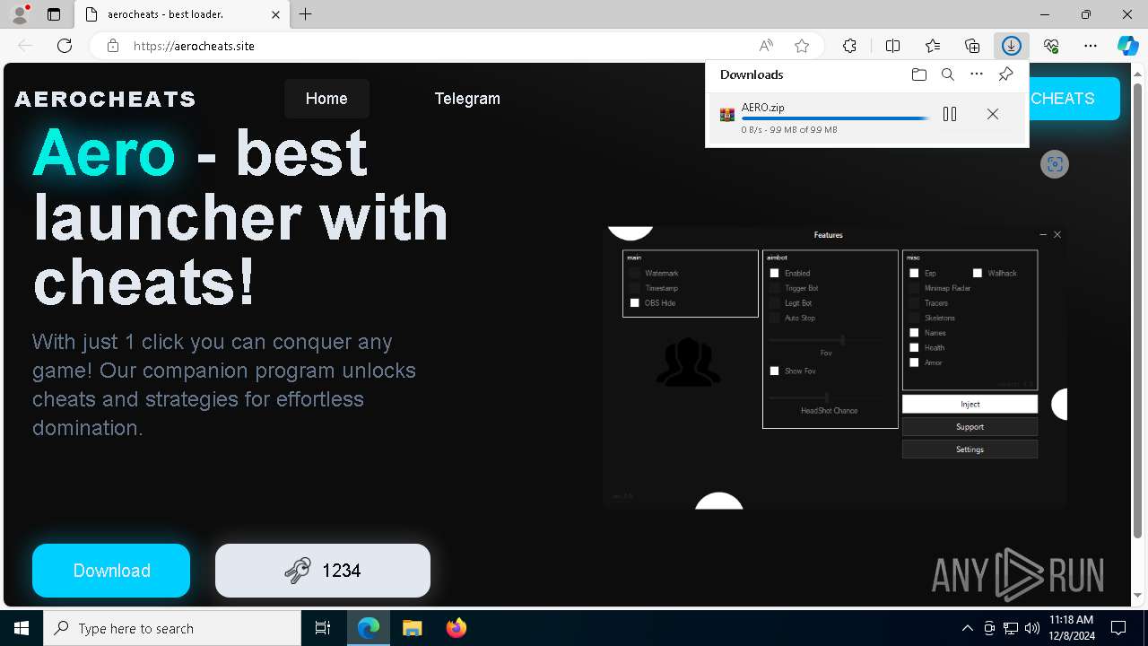Open Task View on the taskbar
Screen dimensions: 1148x646
(x=323, y=628)
